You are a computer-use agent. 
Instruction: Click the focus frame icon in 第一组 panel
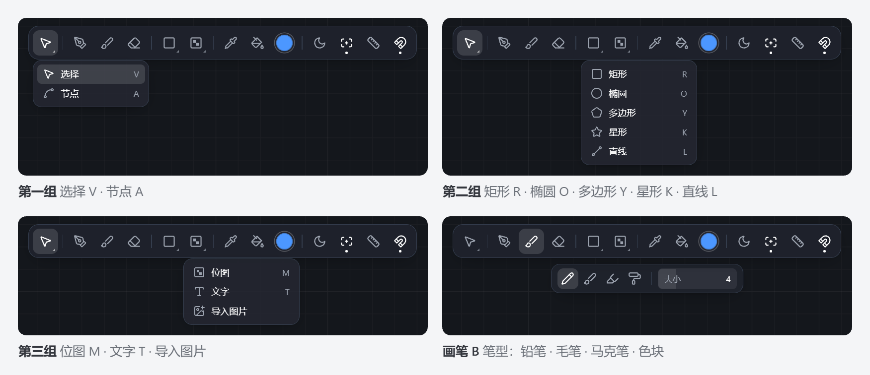(x=346, y=43)
